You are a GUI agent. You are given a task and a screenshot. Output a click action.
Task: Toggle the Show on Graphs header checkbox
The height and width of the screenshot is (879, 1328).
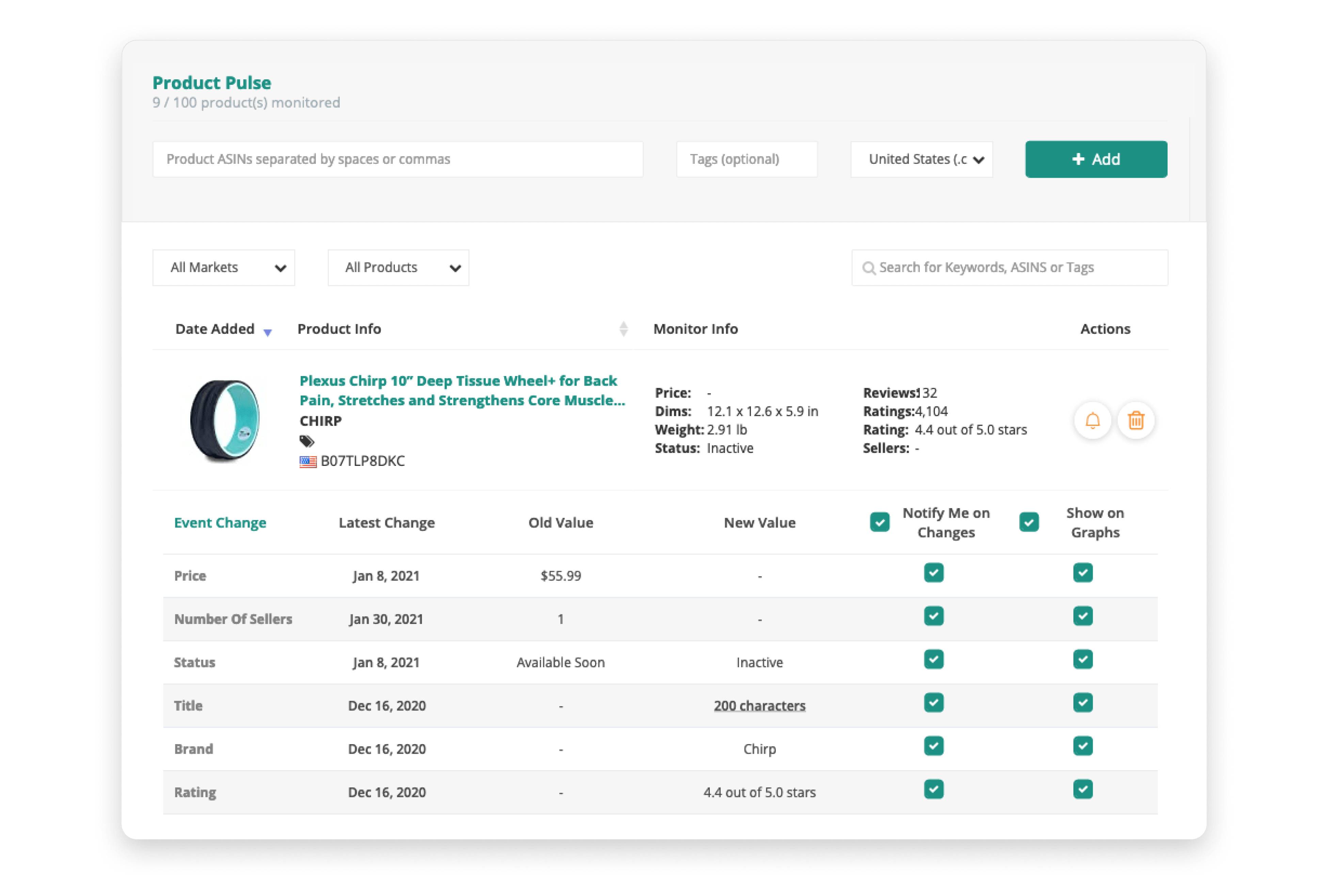click(x=1029, y=522)
